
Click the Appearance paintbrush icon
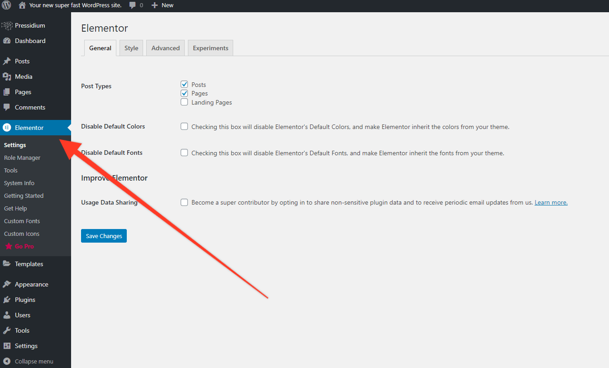click(7, 284)
